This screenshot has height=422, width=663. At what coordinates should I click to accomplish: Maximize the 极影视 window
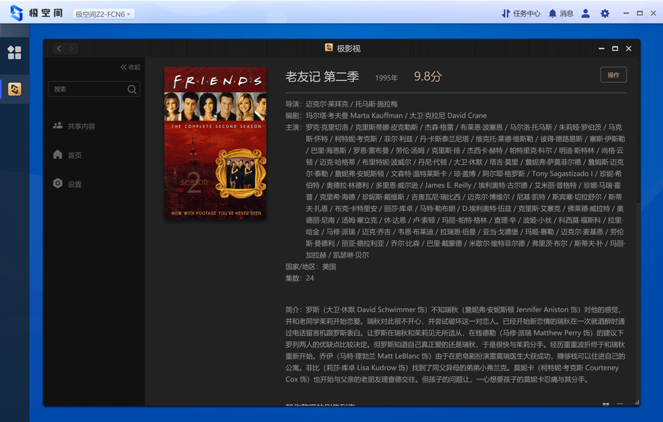615,48
